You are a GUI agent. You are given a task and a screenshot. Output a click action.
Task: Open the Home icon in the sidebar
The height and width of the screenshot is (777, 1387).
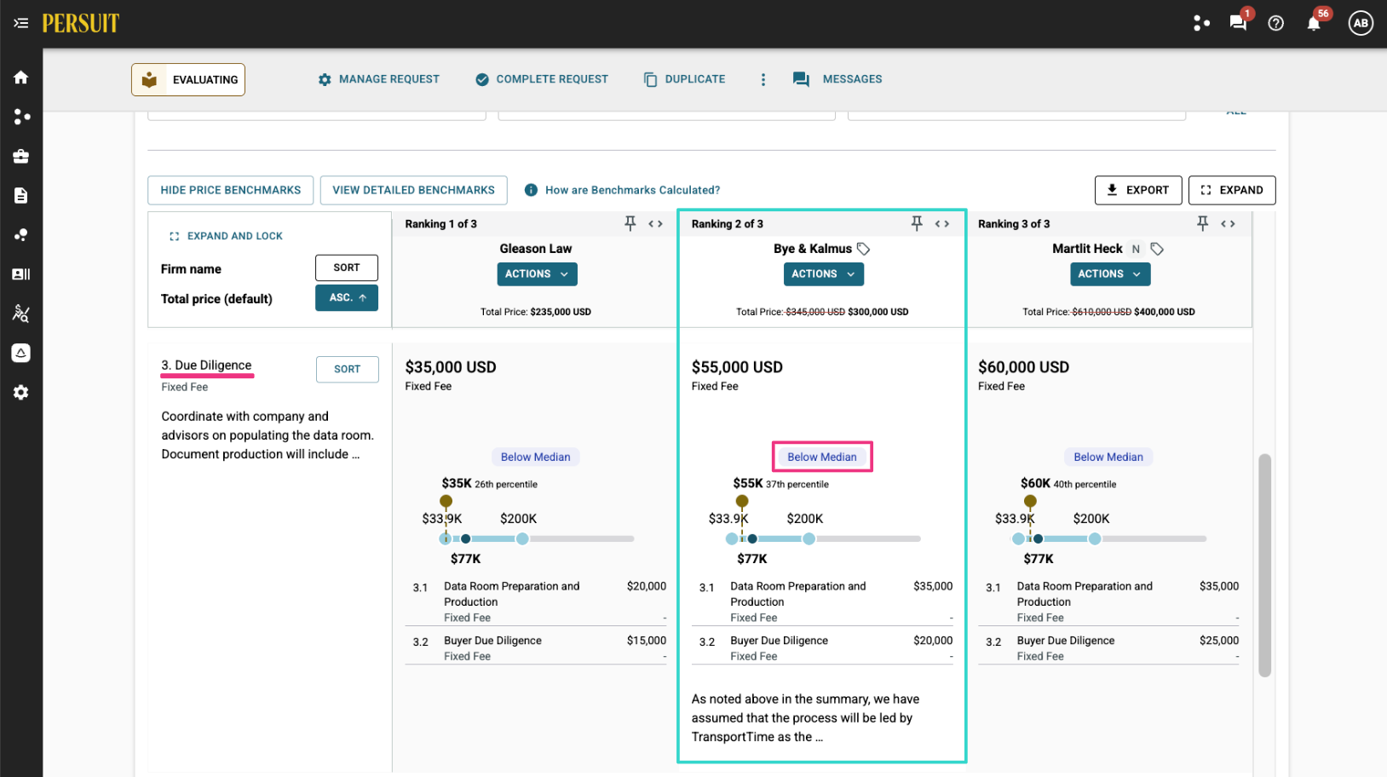[x=20, y=78]
